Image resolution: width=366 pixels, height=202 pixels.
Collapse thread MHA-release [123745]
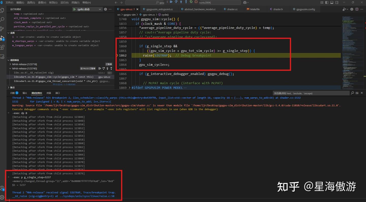(10, 68)
